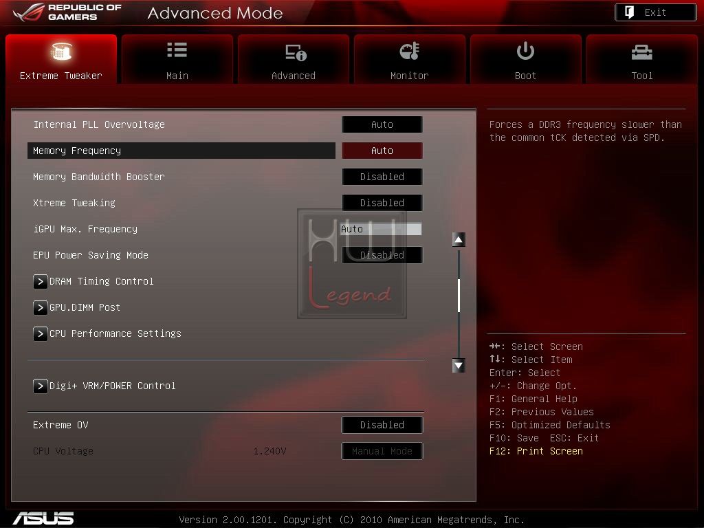Click the Extreme Tweaker chip icon
The width and height of the screenshot is (704, 528).
[61, 51]
